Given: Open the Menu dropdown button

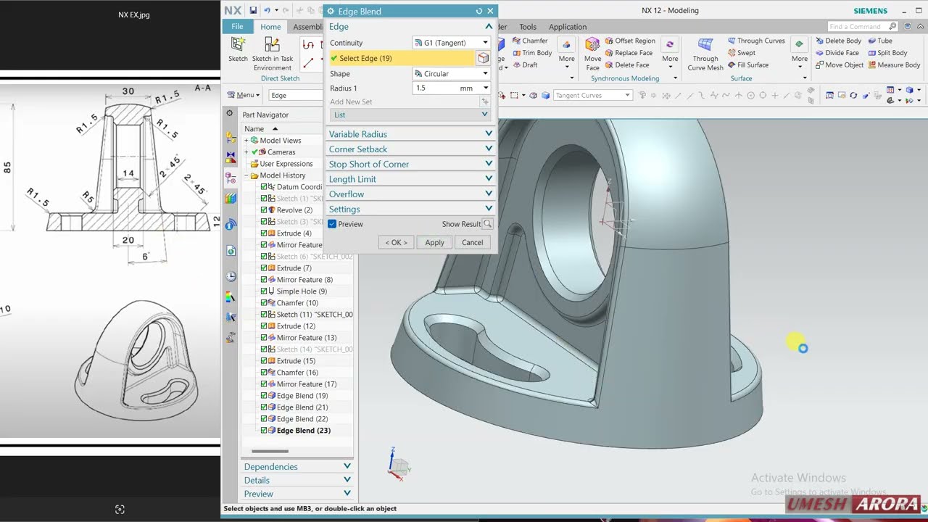Looking at the screenshot, I should click(x=243, y=95).
